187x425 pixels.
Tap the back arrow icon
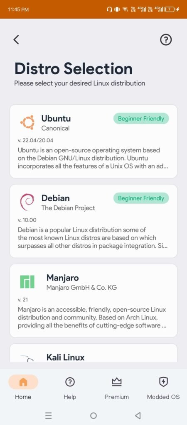[16, 40]
